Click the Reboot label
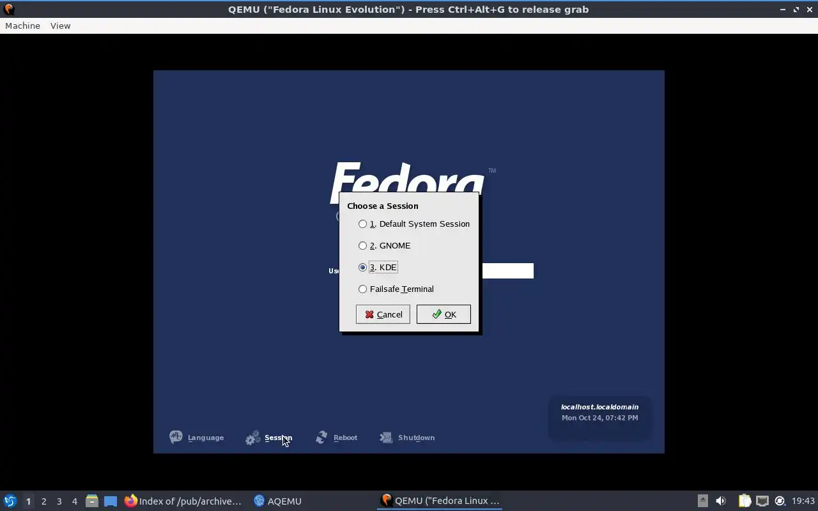 (x=345, y=438)
